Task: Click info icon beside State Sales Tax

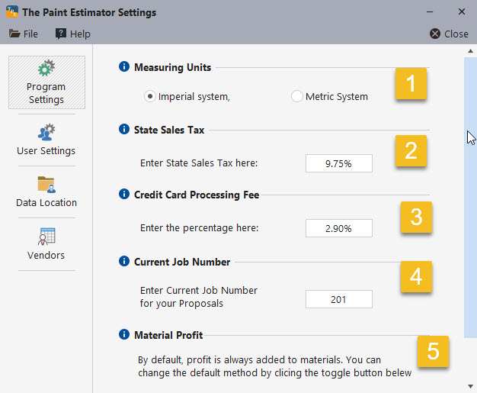Action: (124, 130)
